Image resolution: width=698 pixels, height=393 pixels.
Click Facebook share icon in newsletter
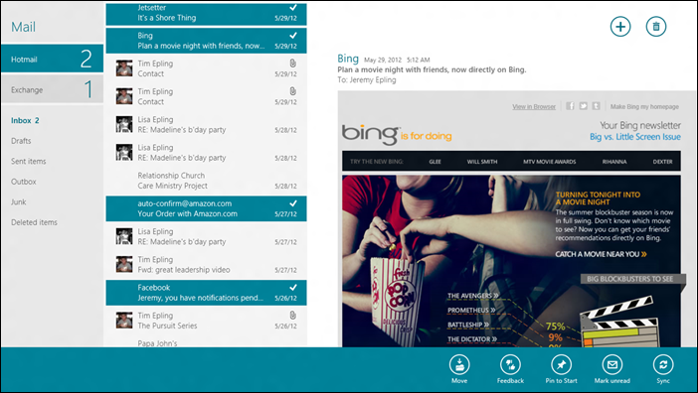(571, 106)
